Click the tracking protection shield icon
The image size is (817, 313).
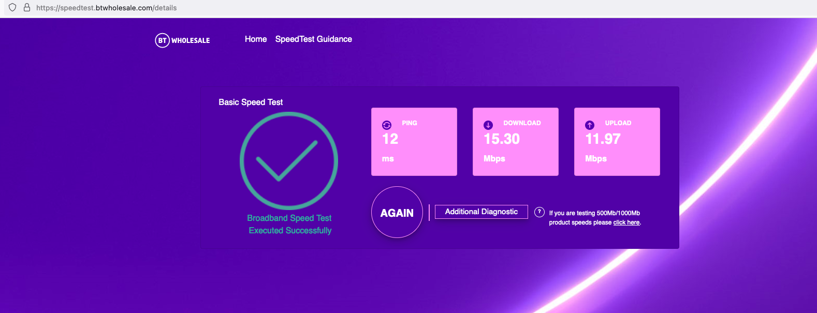click(x=12, y=8)
